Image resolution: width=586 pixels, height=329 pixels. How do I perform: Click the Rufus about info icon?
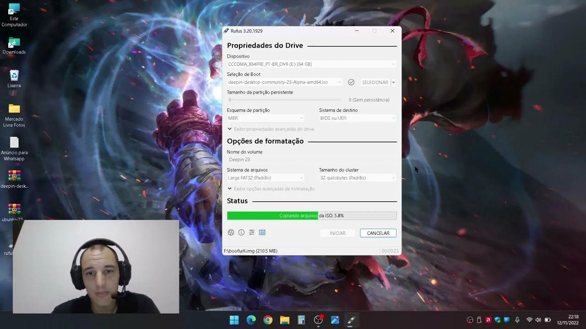241,233
